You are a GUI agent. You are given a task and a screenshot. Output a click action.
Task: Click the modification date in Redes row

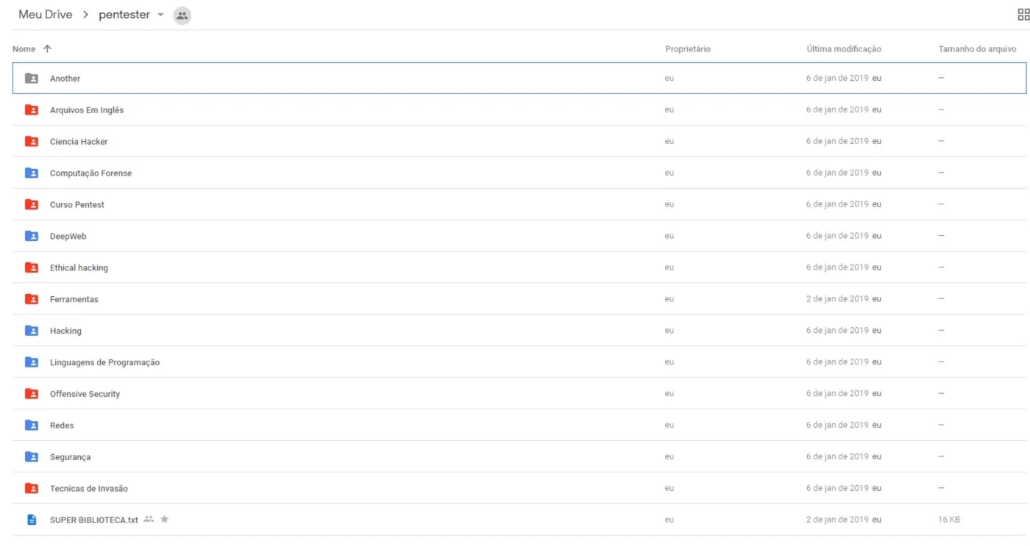pyautogui.click(x=837, y=425)
